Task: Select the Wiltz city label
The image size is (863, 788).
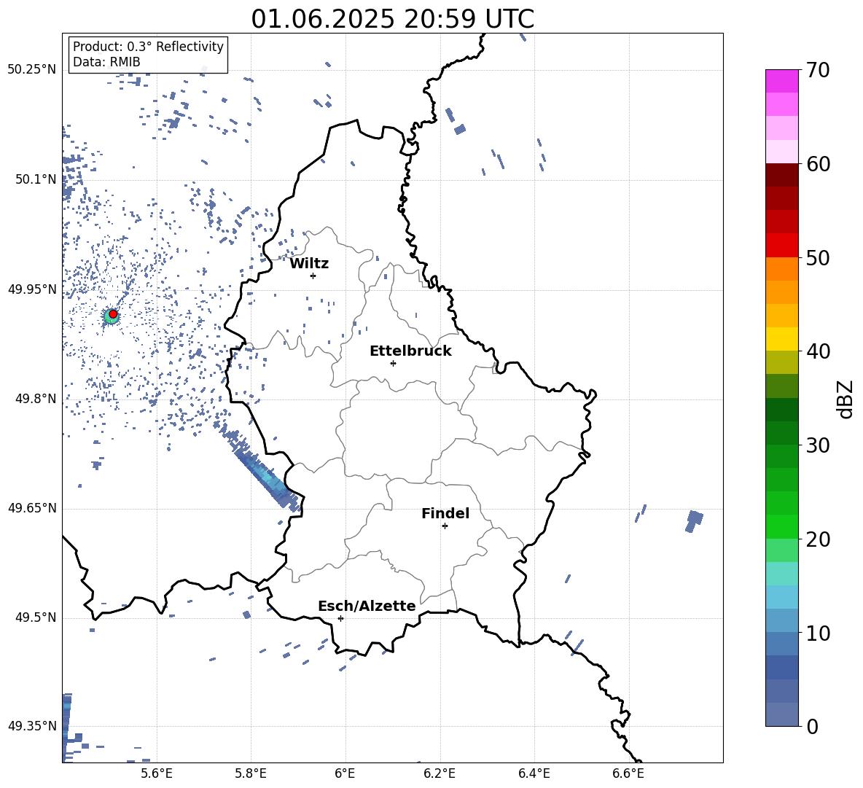Action: pyautogui.click(x=309, y=264)
